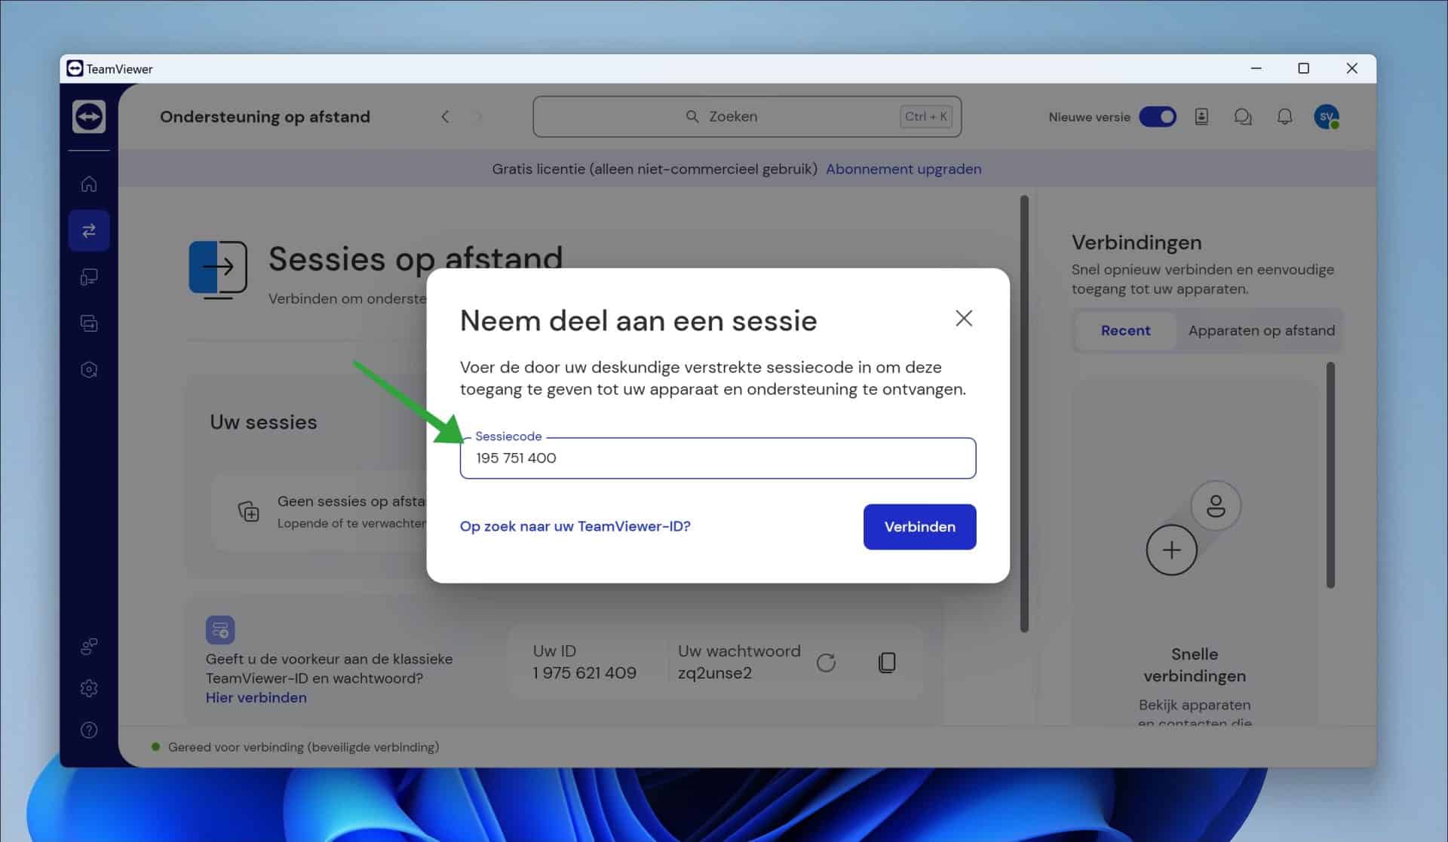Open 'Op zoek naar uw TeamViewer-ID?' link
This screenshot has height=842, width=1448.
(x=575, y=526)
